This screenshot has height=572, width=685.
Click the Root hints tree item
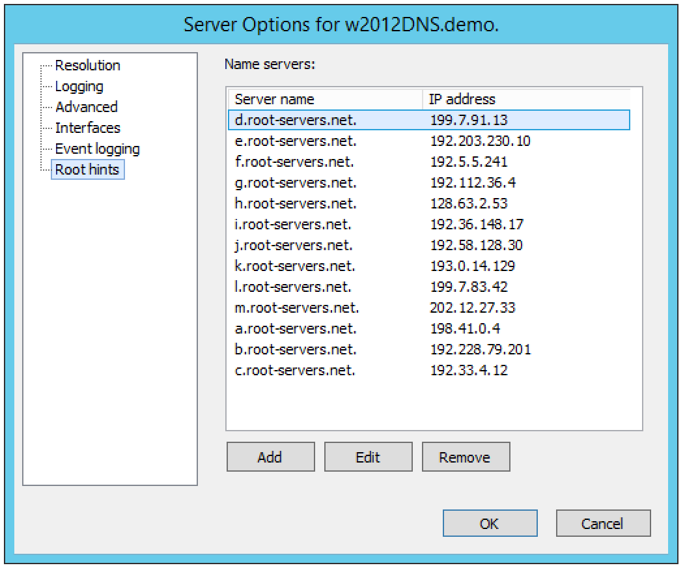(x=87, y=169)
